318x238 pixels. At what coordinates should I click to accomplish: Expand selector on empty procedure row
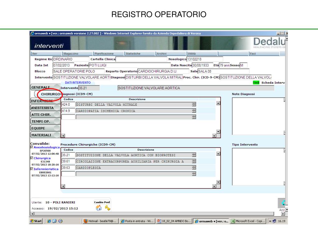(x=194, y=174)
